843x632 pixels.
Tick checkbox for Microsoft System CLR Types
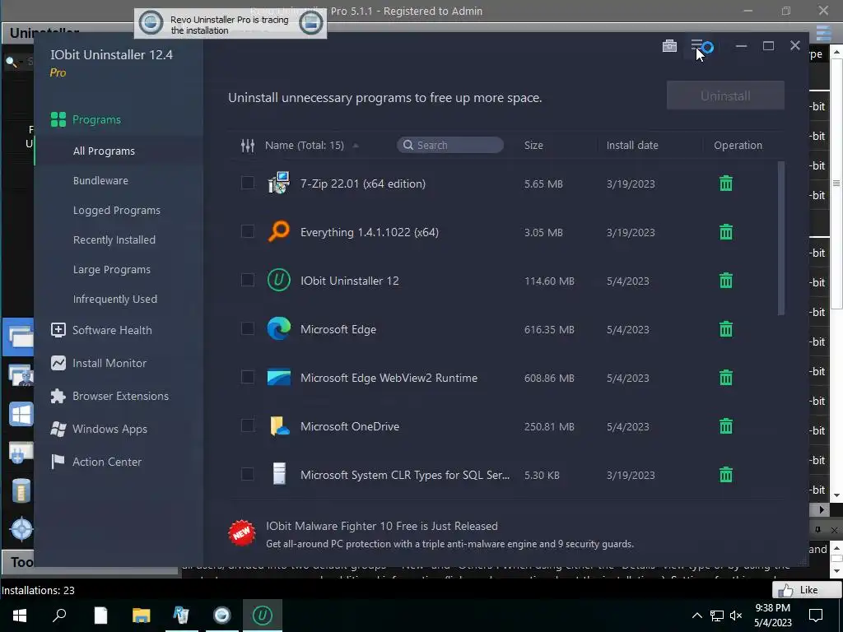pos(247,474)
